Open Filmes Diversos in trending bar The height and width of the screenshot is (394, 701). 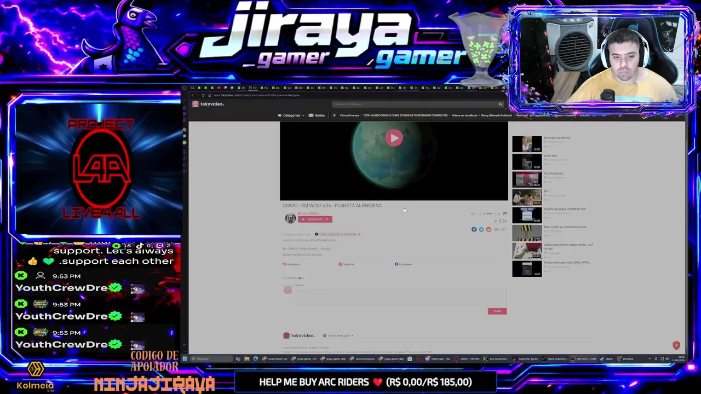click(349, 115)
